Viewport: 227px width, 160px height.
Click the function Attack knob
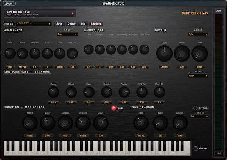30,123
